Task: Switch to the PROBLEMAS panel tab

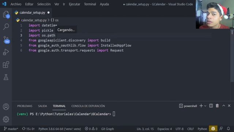Action: click(24, 106)
